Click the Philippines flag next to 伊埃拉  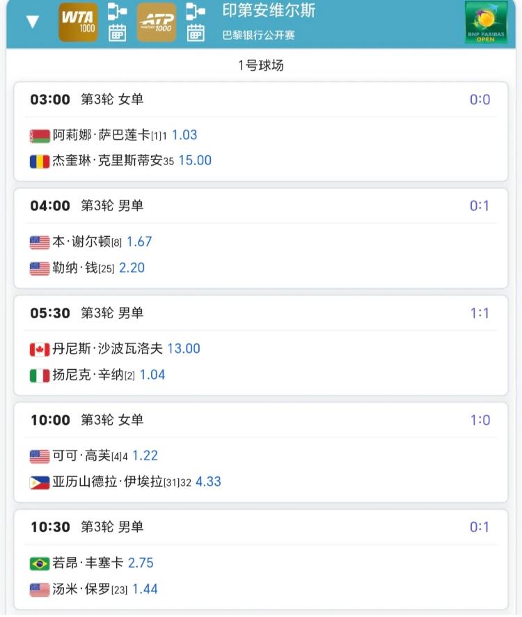40,483
